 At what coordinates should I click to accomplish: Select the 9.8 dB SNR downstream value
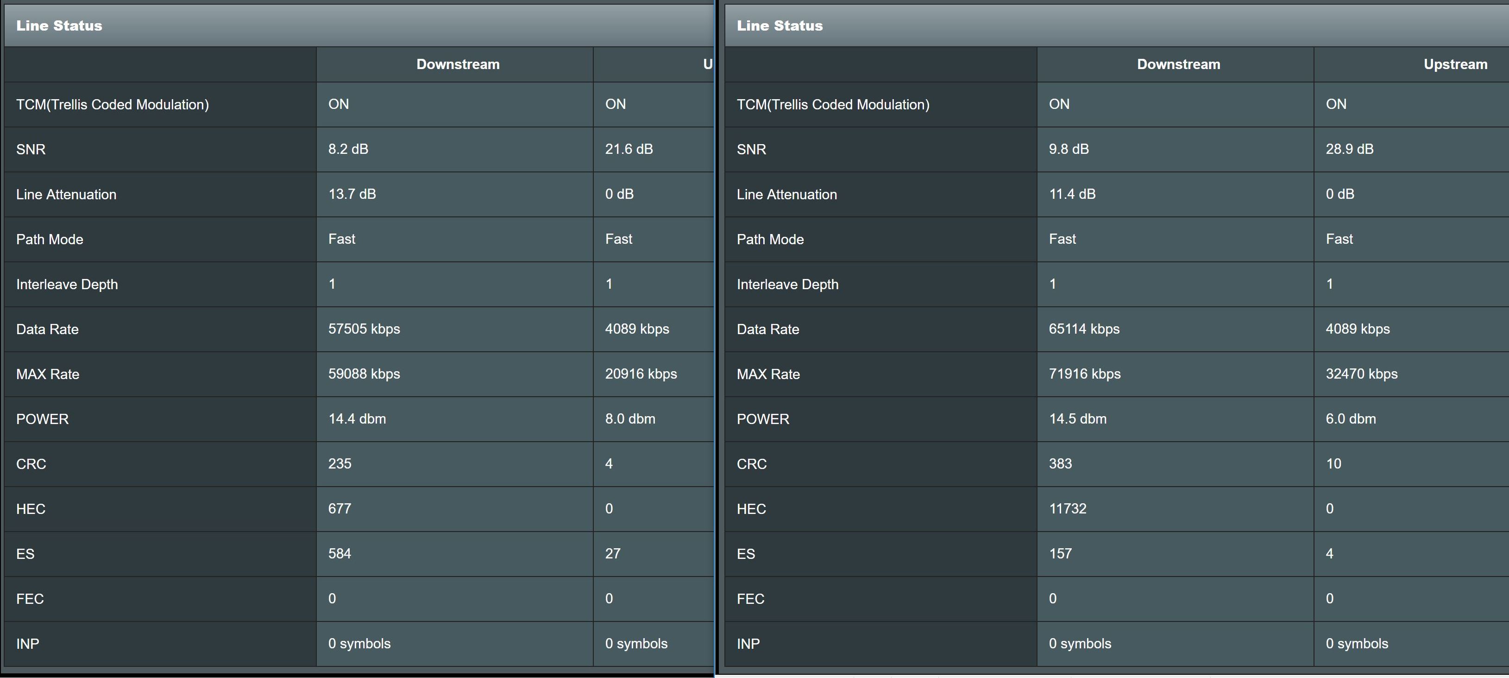coord(1069,149)
